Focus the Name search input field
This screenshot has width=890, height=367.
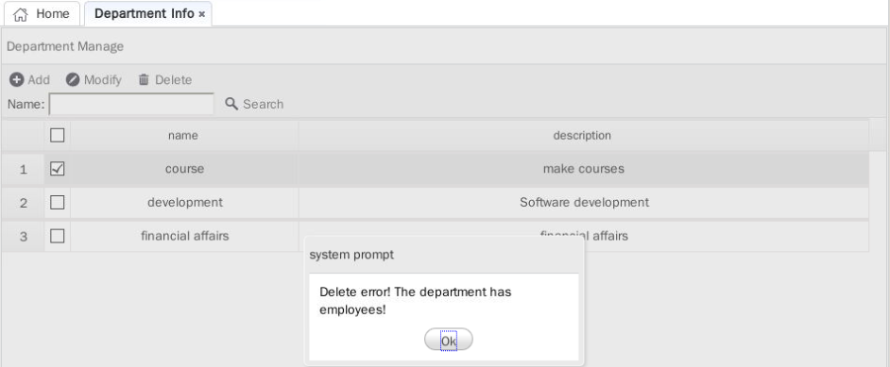131,104
